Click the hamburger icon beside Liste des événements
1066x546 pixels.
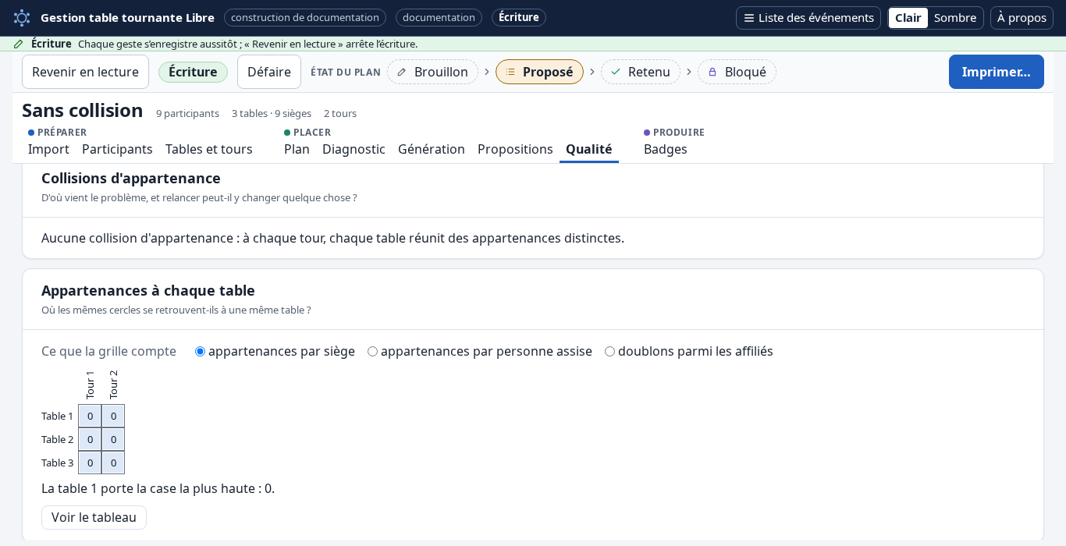749,18
